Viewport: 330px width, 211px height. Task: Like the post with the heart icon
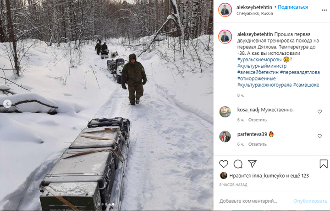coord(224,164)
